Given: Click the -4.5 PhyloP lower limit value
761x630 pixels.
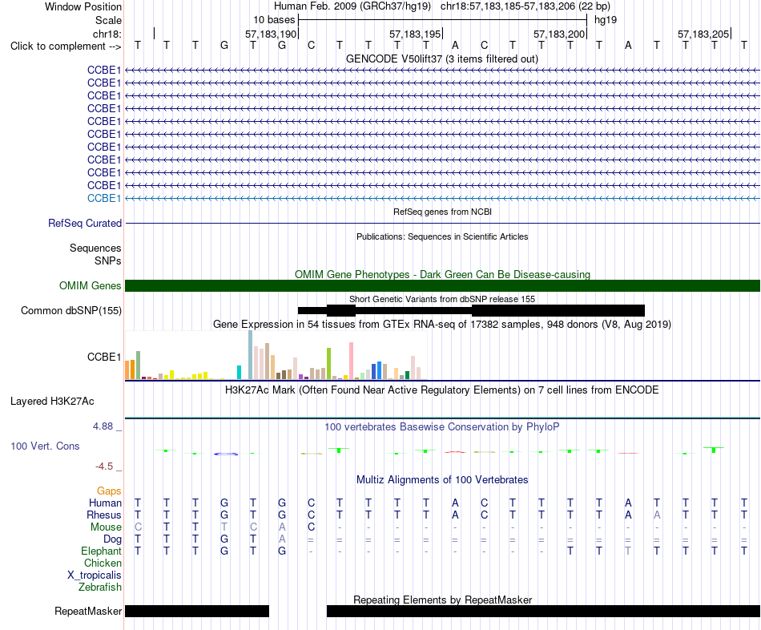Looking at the screenshot, I should click(x=104, y=466).
